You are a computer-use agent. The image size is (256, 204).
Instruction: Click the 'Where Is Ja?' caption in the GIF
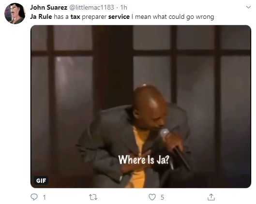coord(144,160)
